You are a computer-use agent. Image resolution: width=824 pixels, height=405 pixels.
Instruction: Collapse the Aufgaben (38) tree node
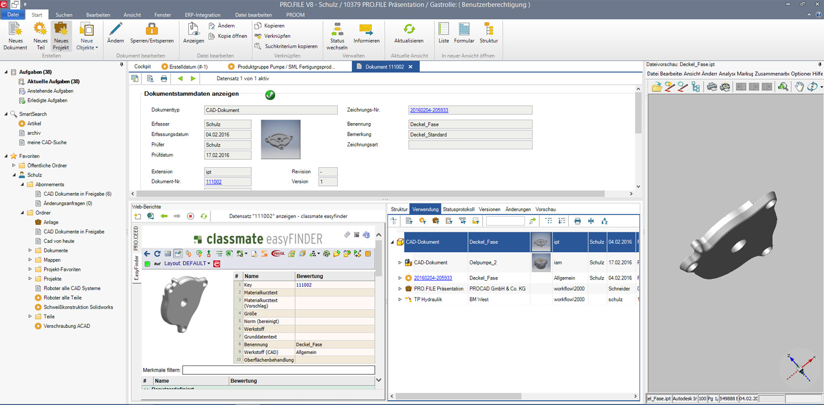(x=6, y=72)
